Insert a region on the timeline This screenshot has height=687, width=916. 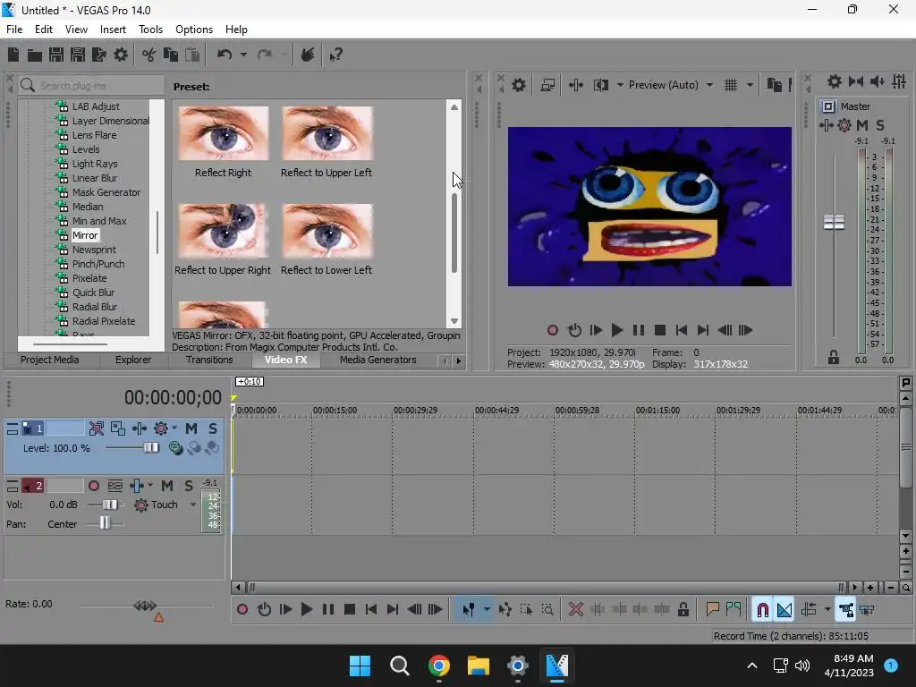point(734,610)
